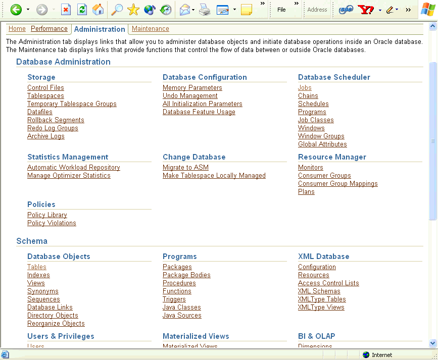Open Search with the magnifier icon
This screenshot has height=360, width=438.
(117, 10)
